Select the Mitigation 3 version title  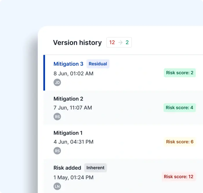[x=68, y=64]
